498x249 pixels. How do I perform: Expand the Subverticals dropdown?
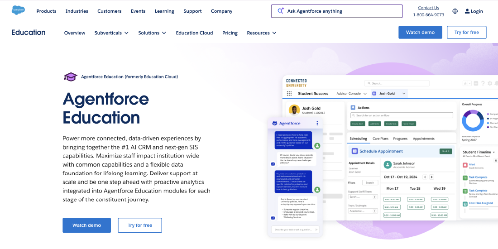[111, 33]
